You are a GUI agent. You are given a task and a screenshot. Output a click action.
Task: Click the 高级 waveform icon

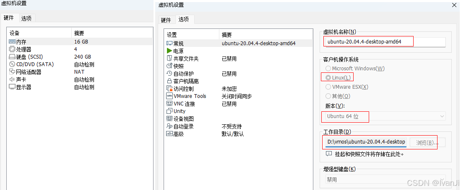pyautogui.click(x=169, y=134)
